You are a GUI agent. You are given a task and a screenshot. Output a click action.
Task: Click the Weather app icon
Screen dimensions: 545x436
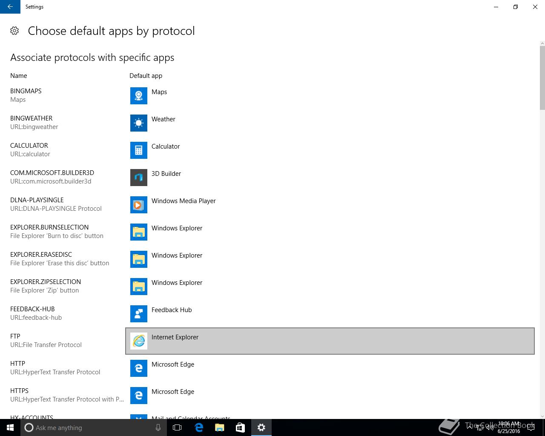pyautogui.click(x=139, y=123)
